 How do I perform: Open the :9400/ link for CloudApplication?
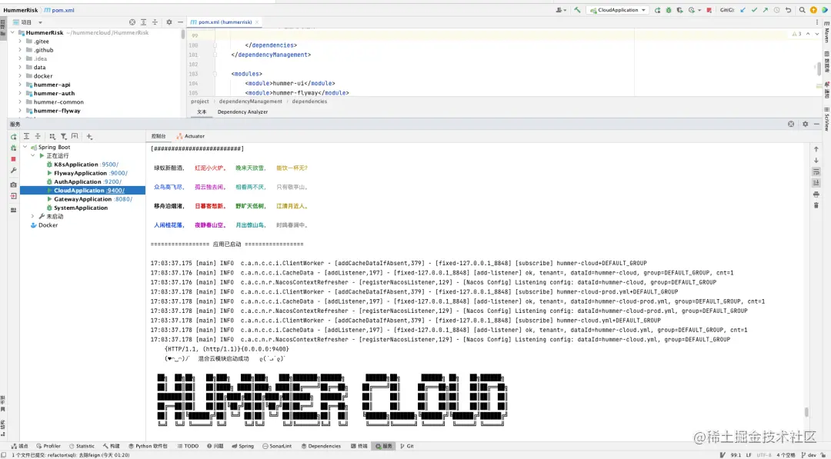115,191
